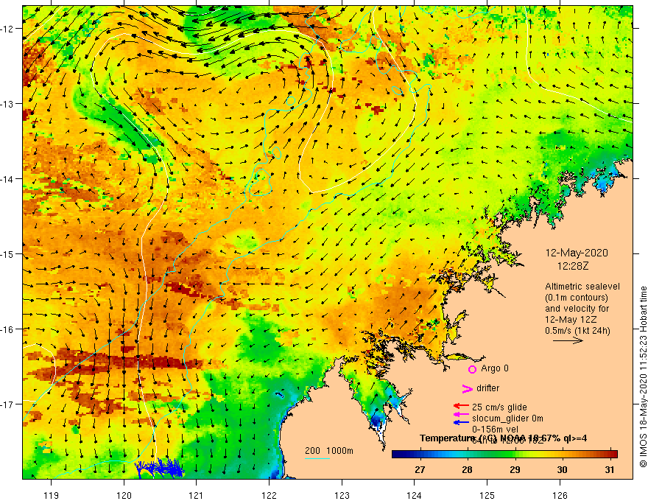The width and height of the screenshot is (648, 501).
Task: Click the magenta slocum_glider legend arrow
Action: point(461,414)
